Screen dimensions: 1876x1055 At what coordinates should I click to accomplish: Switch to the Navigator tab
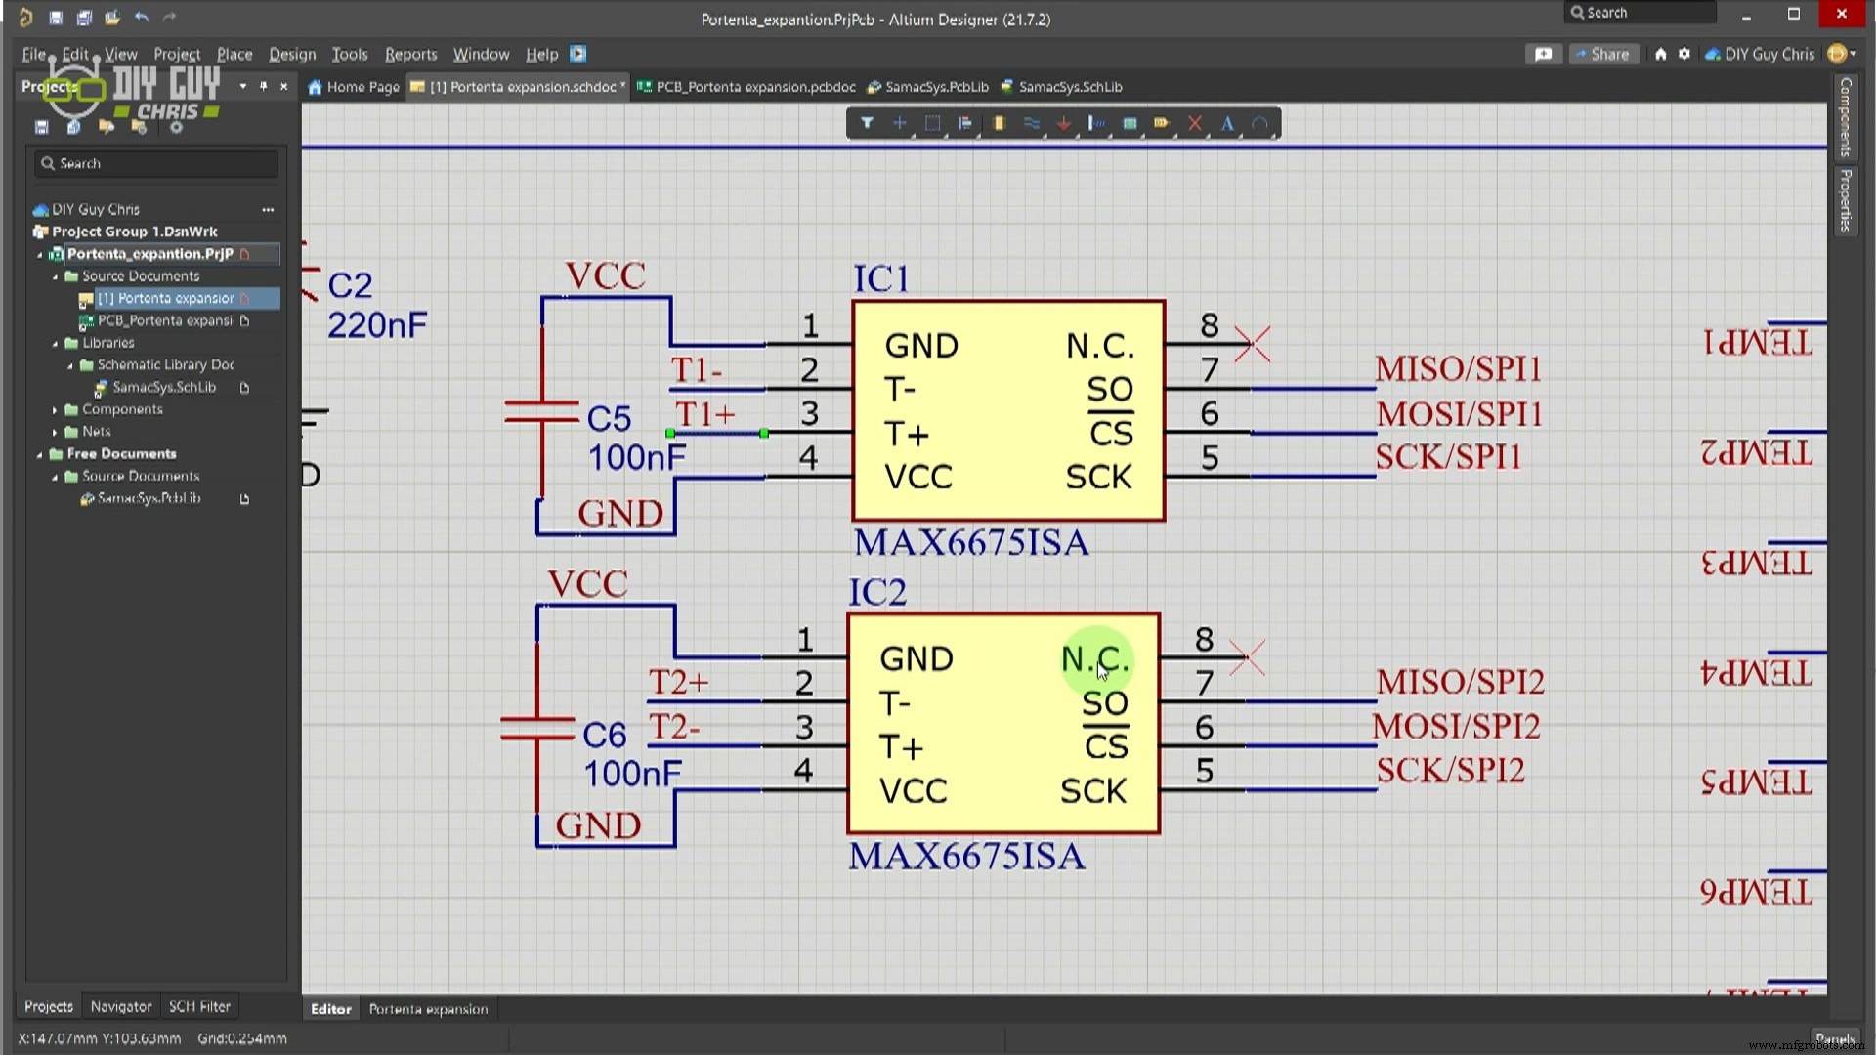(120, 1006)
